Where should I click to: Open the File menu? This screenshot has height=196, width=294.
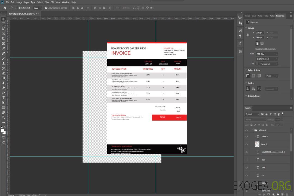(x=8, y=2)
